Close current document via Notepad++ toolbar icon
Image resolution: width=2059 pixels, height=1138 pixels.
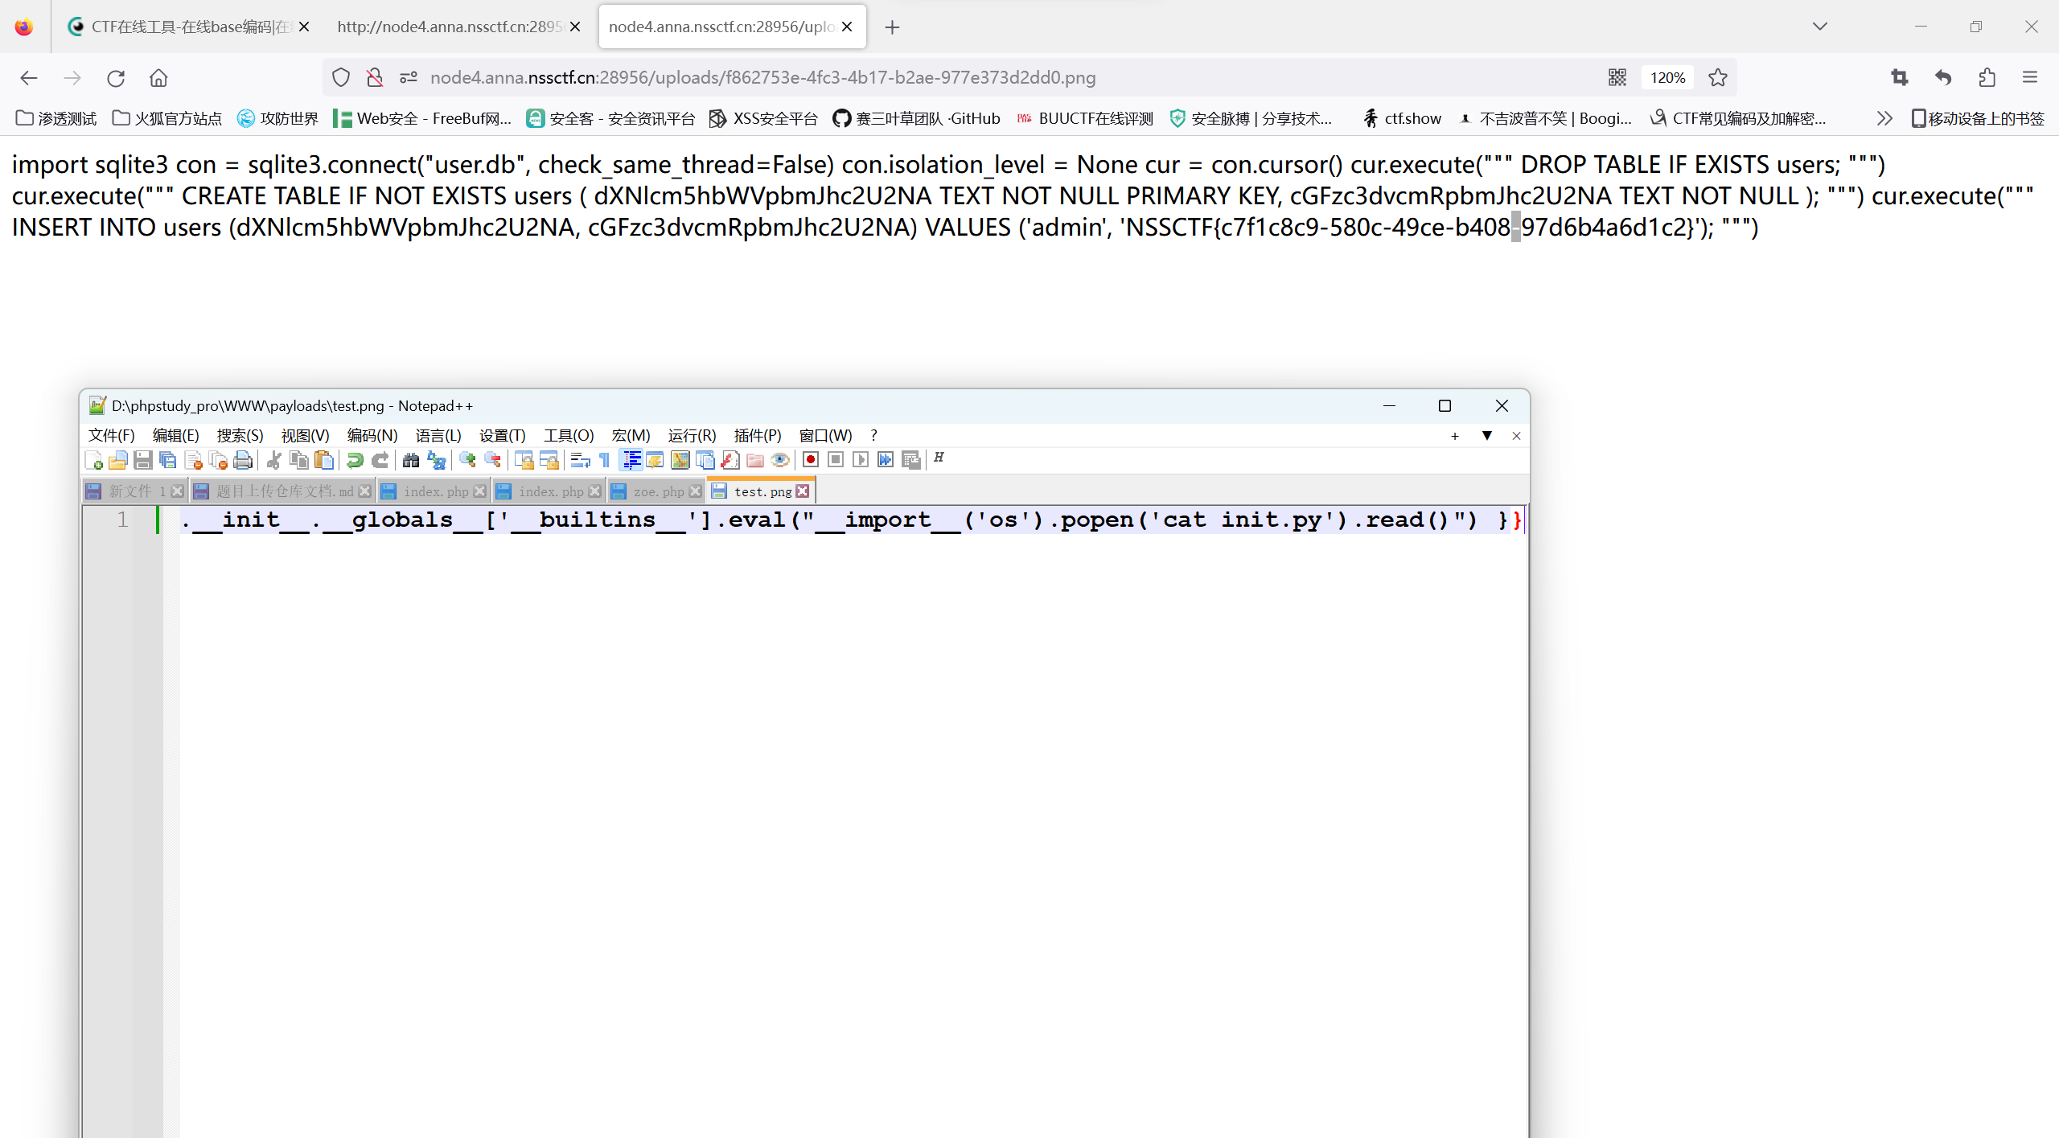point(193,460)
